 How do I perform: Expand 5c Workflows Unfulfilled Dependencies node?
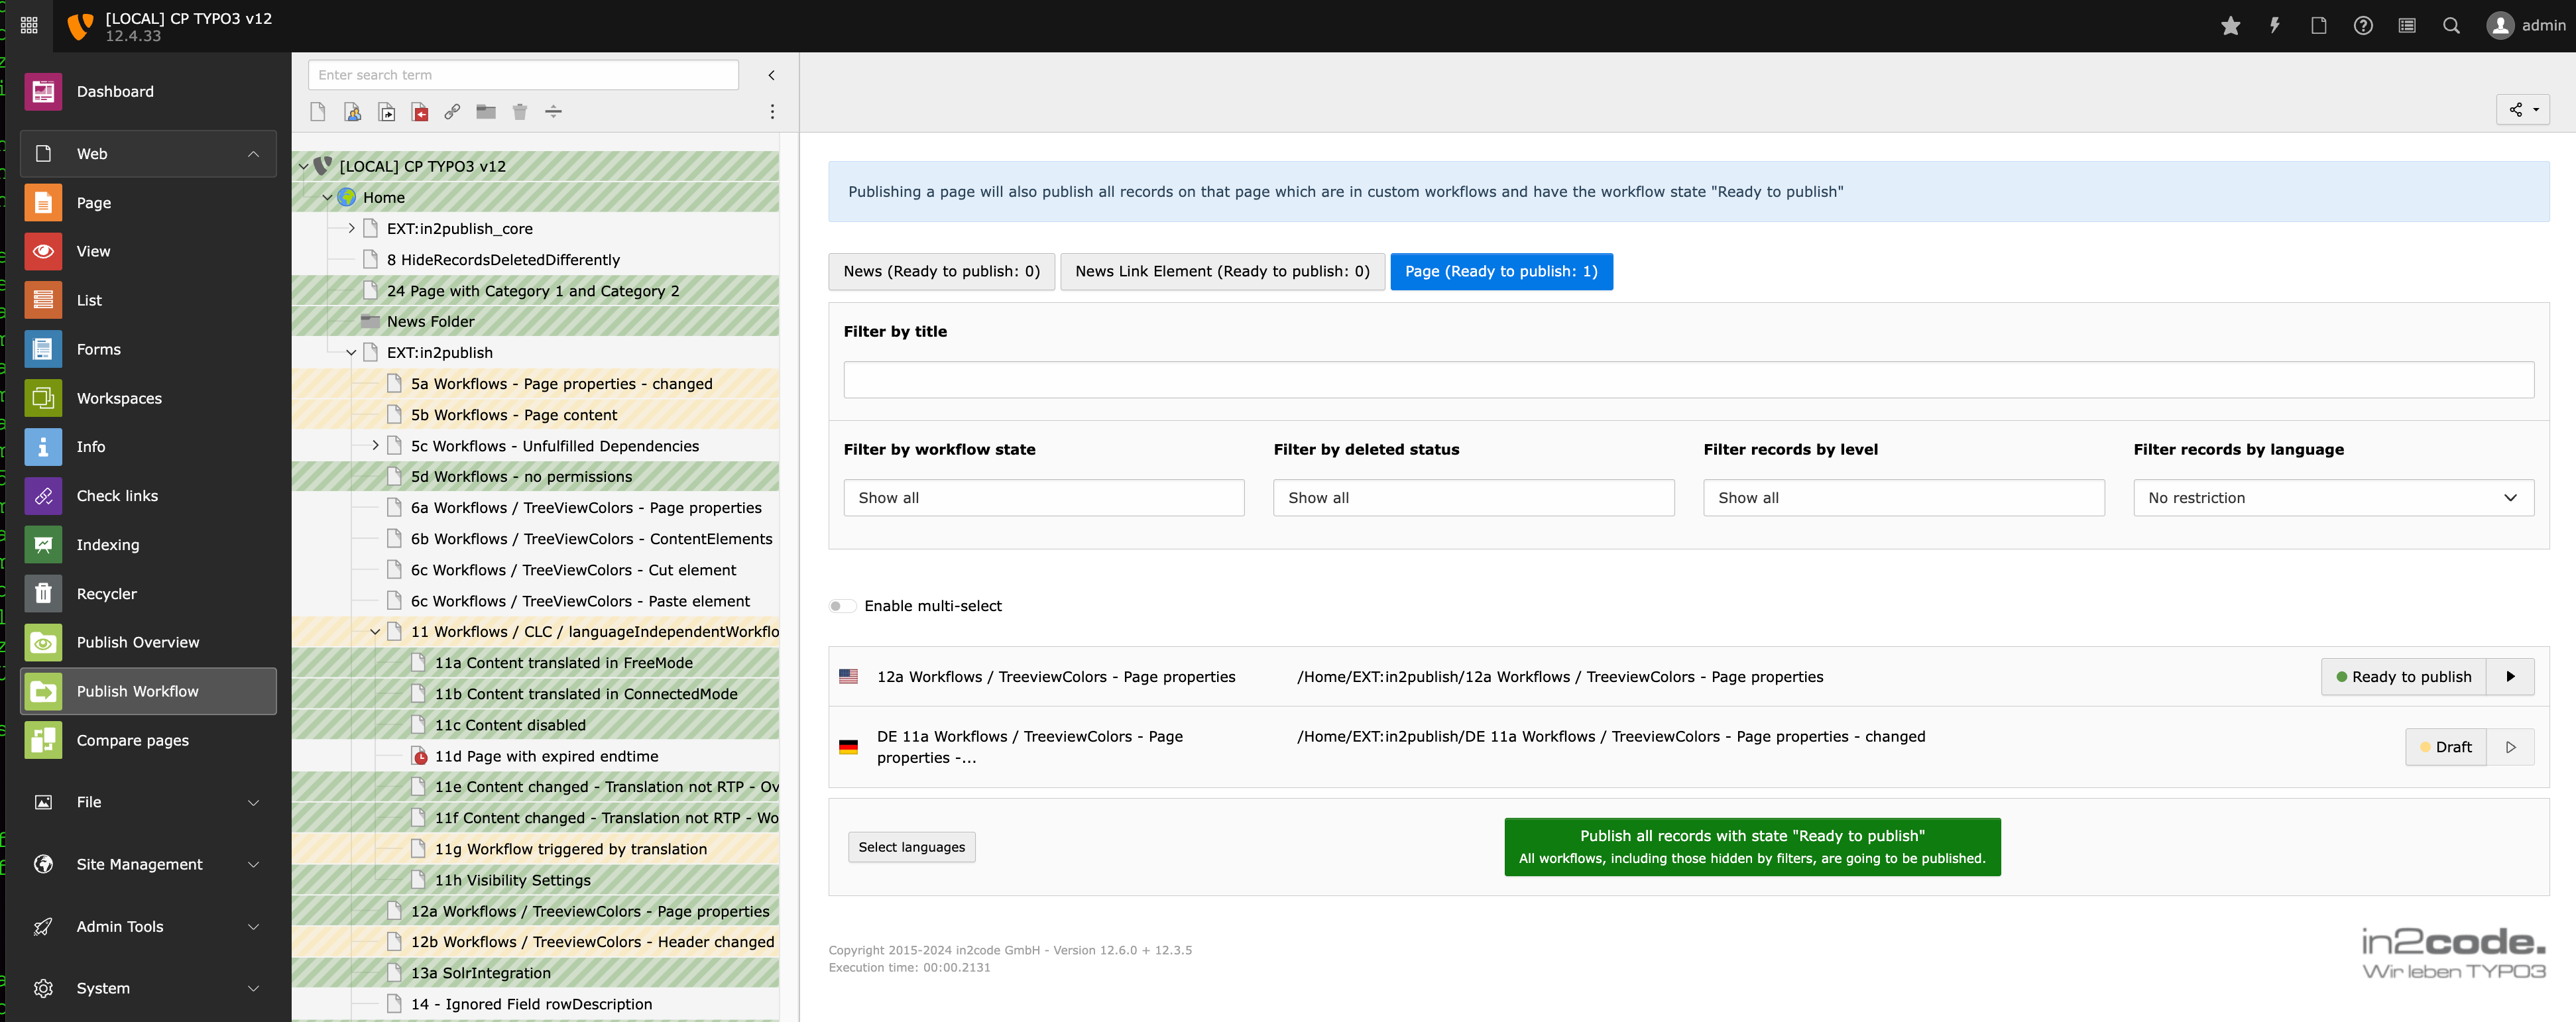375,446
